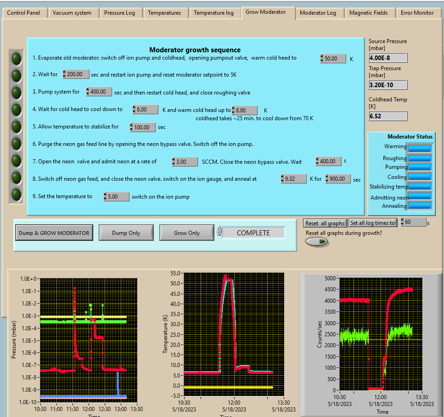Click the Reset all graphs button
Screen dimensions: 444x417
pos(325,223)
